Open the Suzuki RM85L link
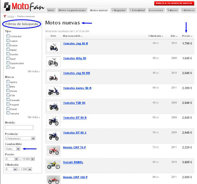 tap(73, 162)
